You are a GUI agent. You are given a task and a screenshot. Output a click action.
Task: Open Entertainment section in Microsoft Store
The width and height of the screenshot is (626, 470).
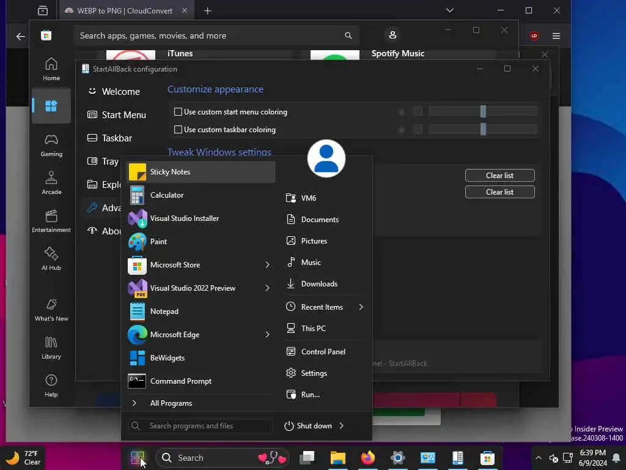[x=51, y=222]
